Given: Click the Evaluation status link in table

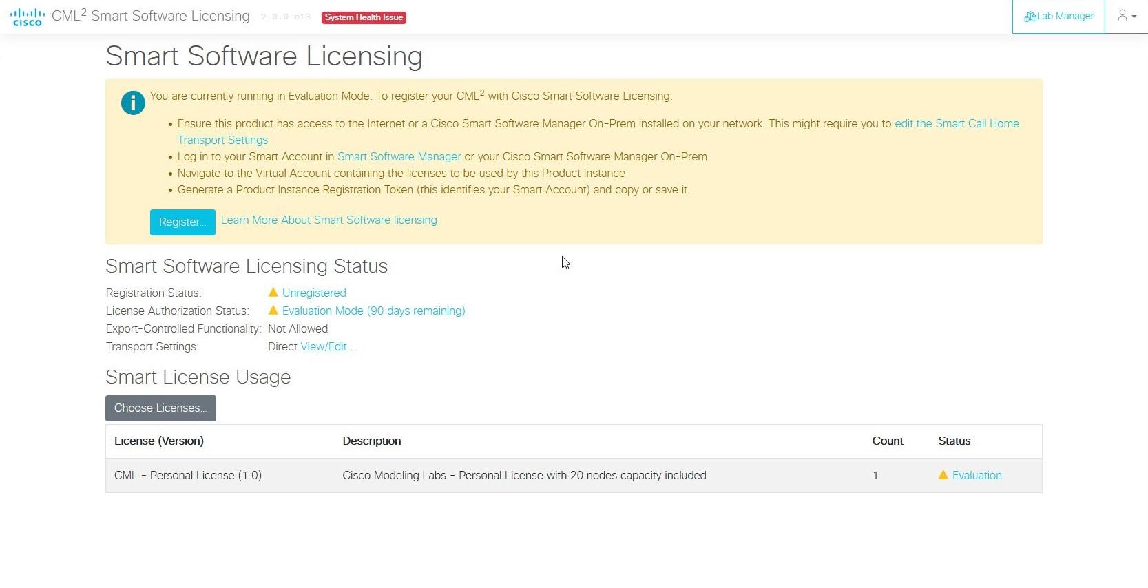Looking at the screenshot, I should [x=977, y=476].
